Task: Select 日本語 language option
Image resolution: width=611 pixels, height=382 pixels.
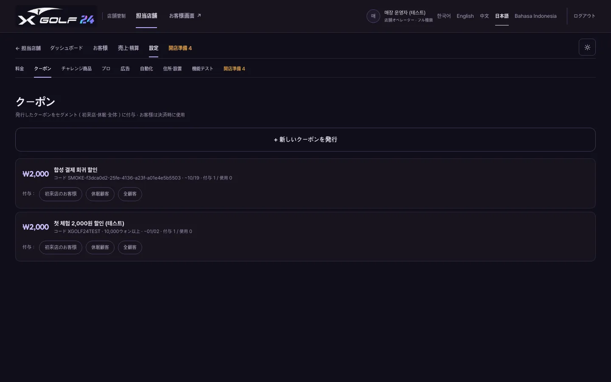Action: pos(502,16)
